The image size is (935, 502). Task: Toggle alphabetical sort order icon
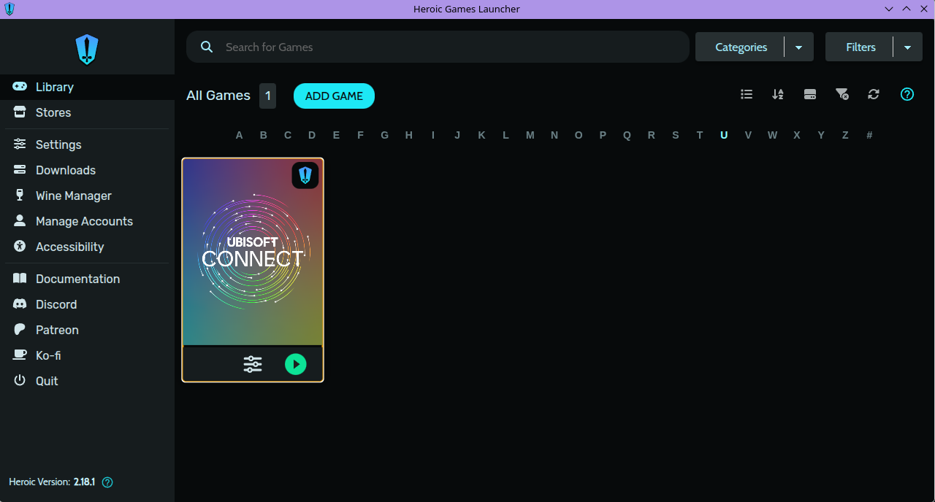tap(778, 94)
